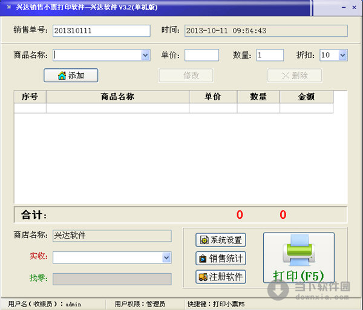Click the greyed 删除 delete button
This screenshot has width=363, height=310.
pos(295,76)
